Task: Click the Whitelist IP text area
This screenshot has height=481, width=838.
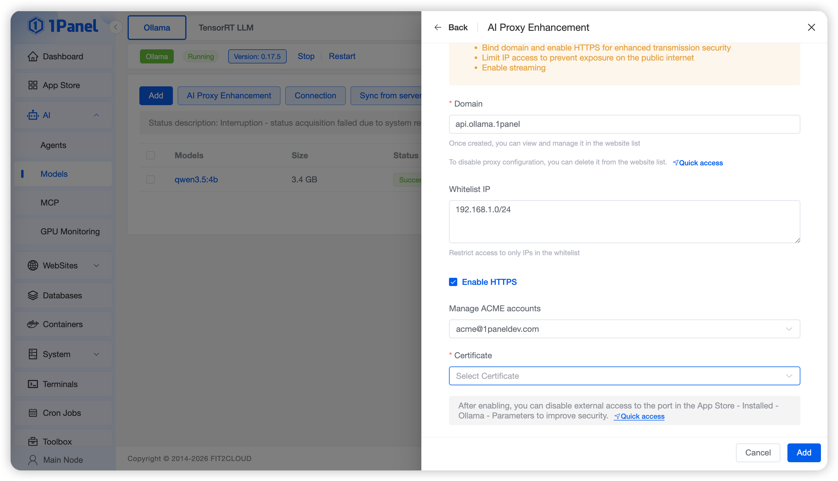Action: [624, 221]
